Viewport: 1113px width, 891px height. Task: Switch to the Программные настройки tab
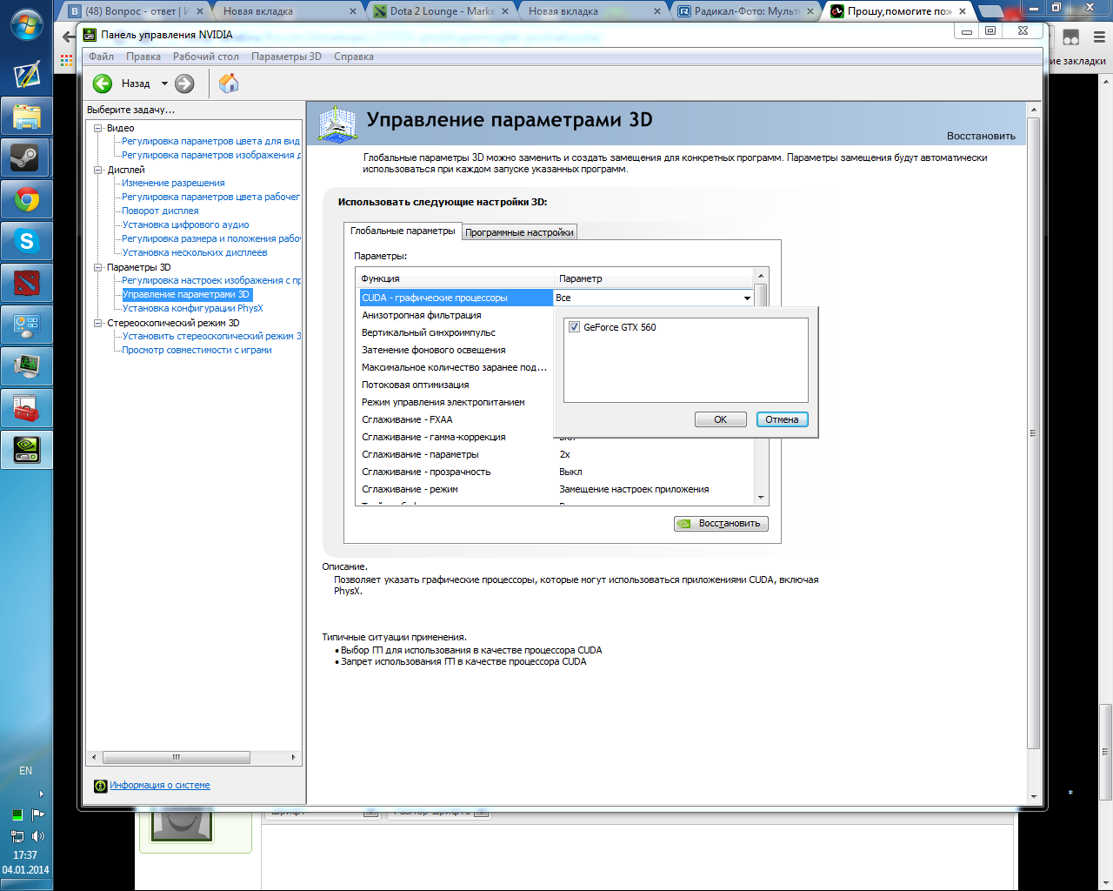point(519,232)
